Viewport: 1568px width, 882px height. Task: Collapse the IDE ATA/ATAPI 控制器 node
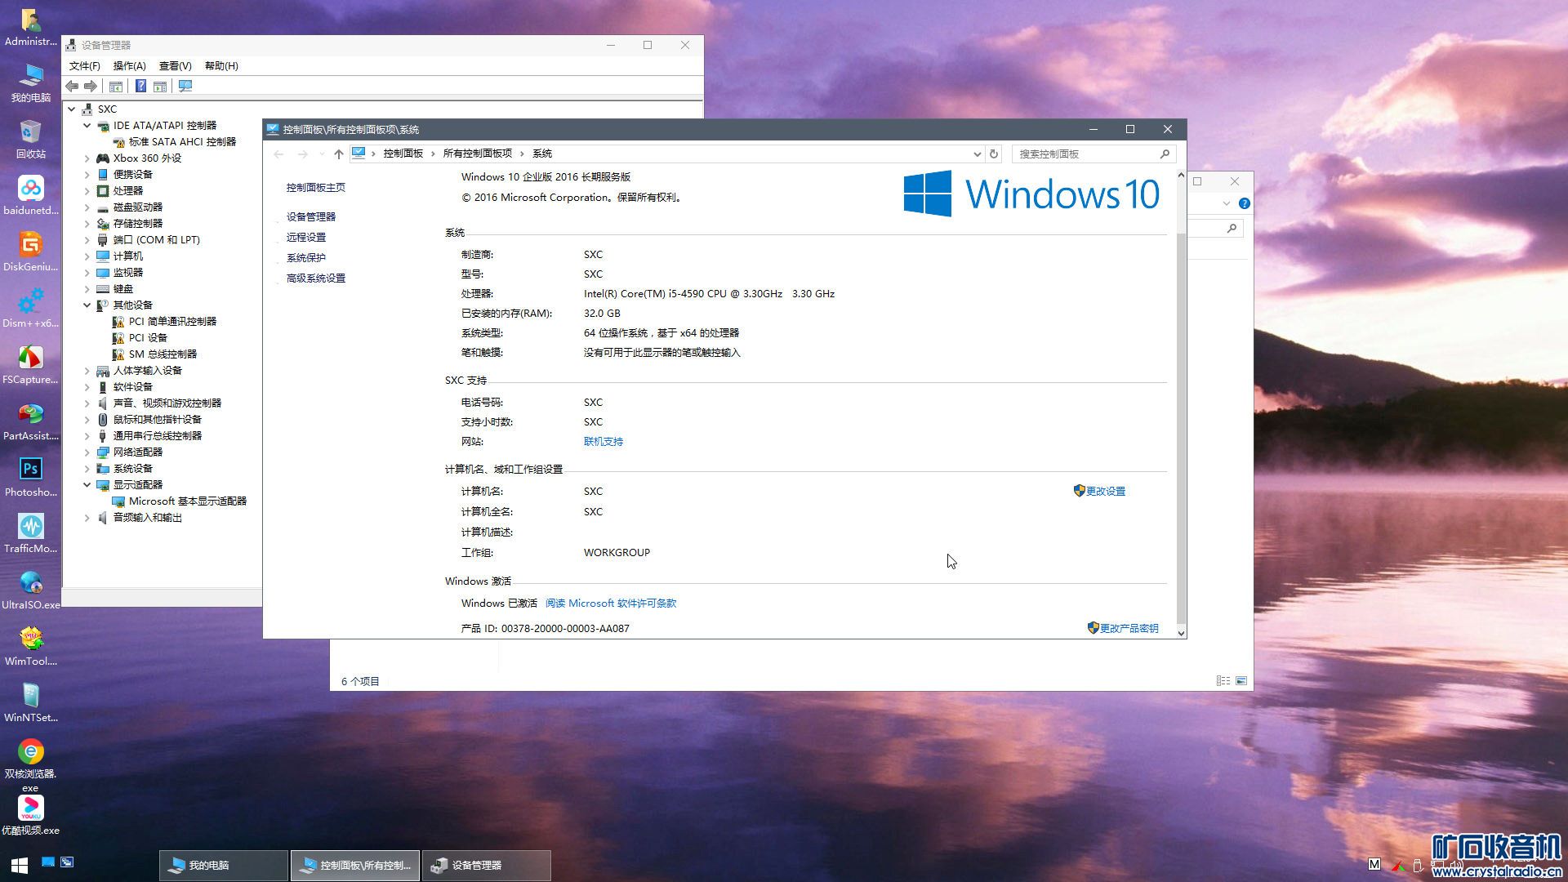87,125
